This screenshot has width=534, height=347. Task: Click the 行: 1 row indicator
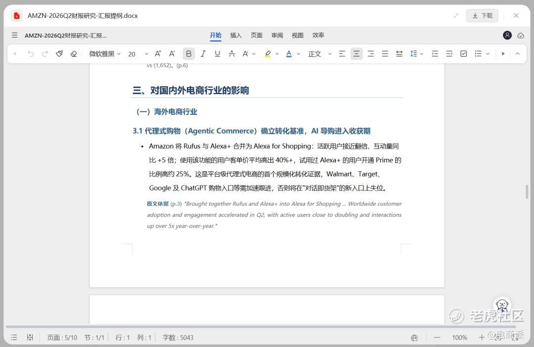[x=123, y=338]
